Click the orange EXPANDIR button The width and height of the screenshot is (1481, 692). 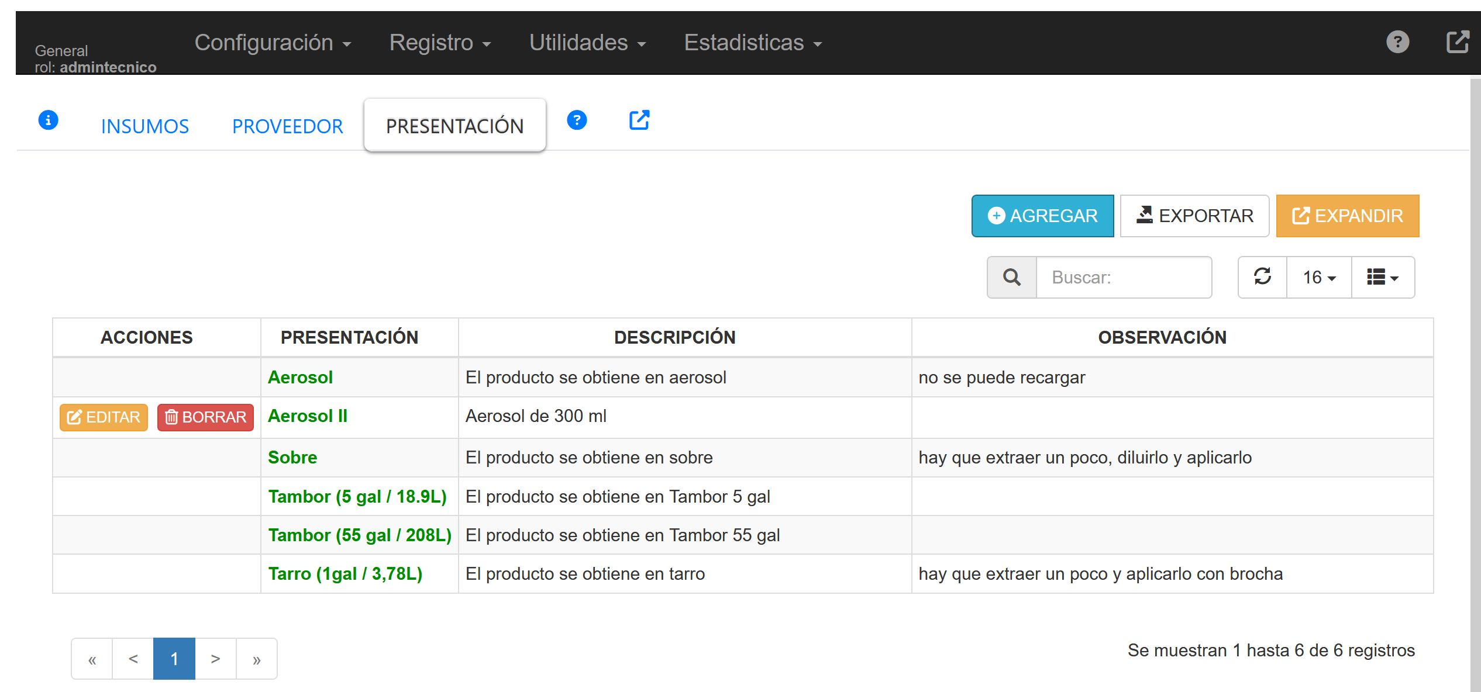coord(1347,216)
